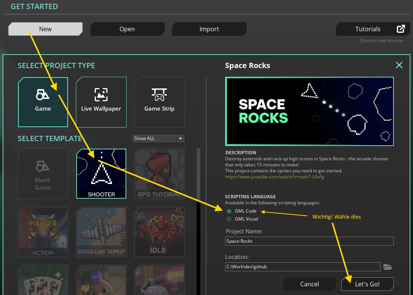The height and width of the screenshot is (295, 413).
Task: Expand the template filter with its arrow
Action: click(x=180, y=138)
